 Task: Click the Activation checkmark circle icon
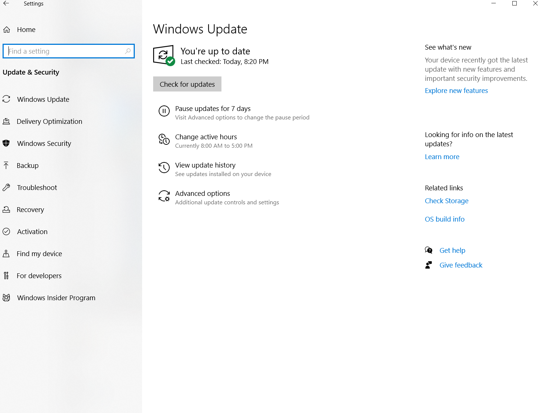[x=6, y=231]
